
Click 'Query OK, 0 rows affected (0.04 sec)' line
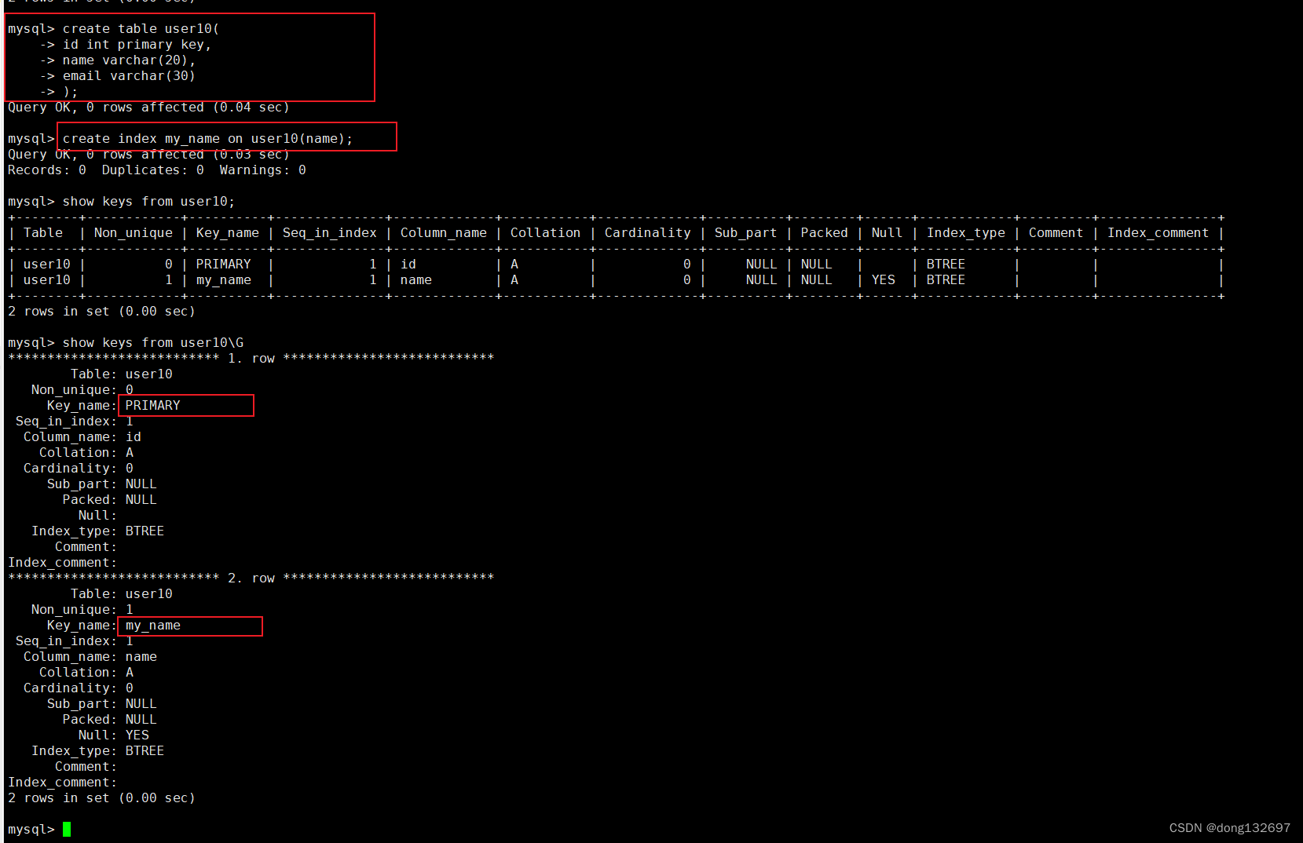point(149,108)
